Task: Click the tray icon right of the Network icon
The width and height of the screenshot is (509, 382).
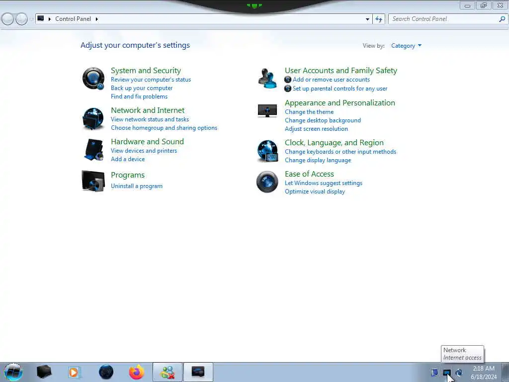Action: pyautogui.click(x=459, y=373)
